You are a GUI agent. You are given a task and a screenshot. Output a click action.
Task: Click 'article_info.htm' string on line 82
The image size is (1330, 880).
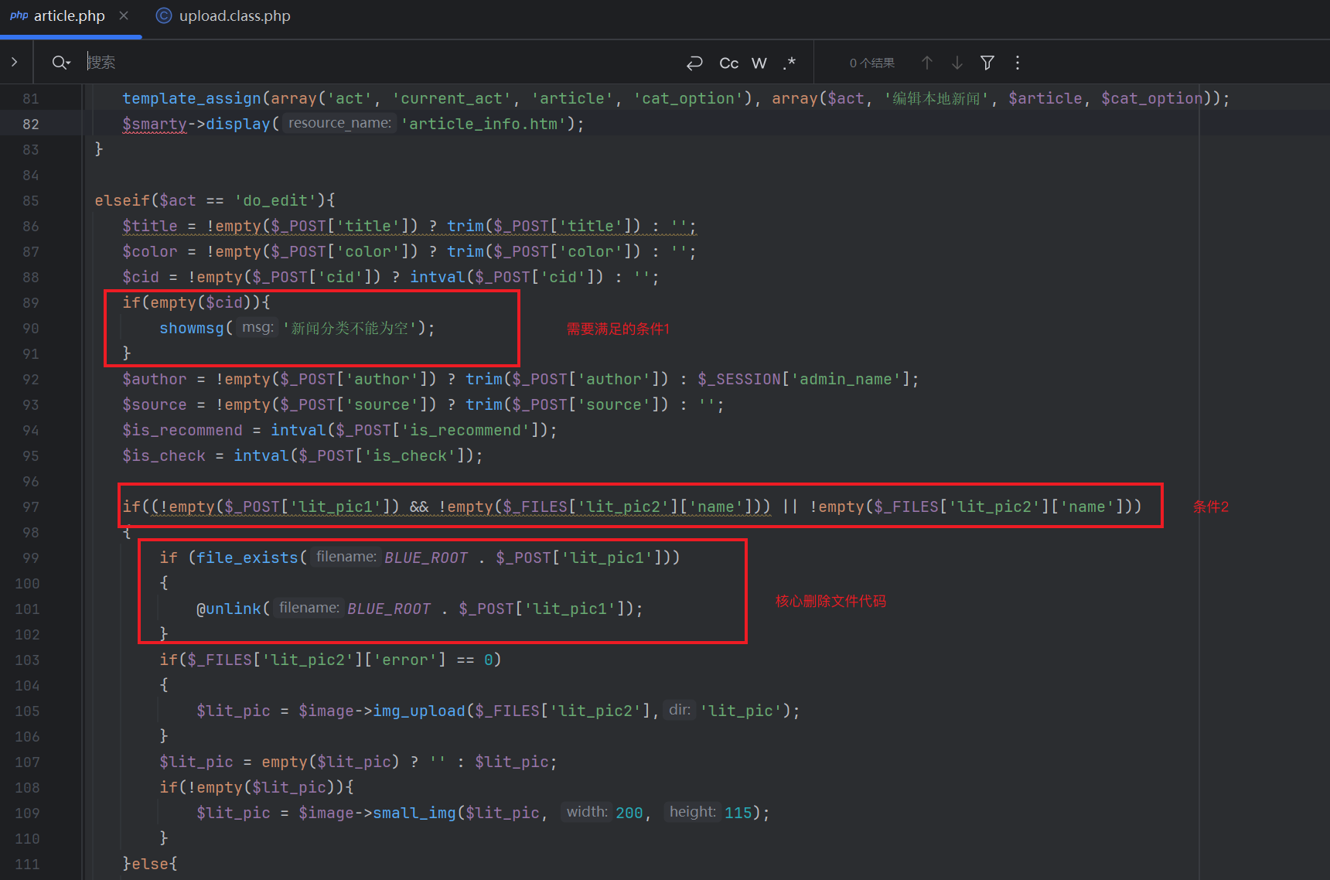tap(483, 124)
